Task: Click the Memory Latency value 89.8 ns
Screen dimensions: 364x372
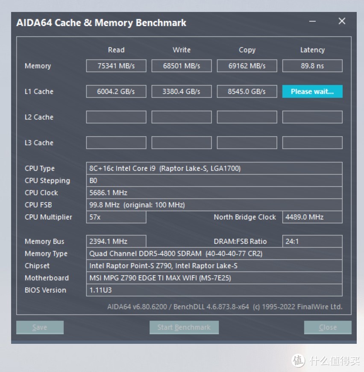Action: [312, 66]
